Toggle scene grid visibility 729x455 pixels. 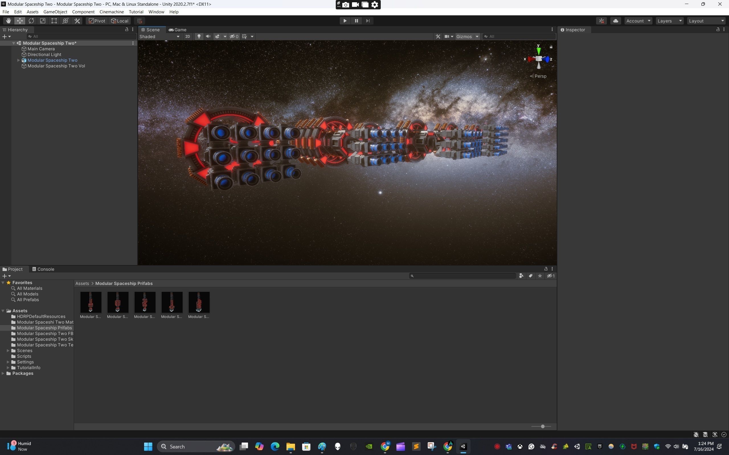point(244,36)
